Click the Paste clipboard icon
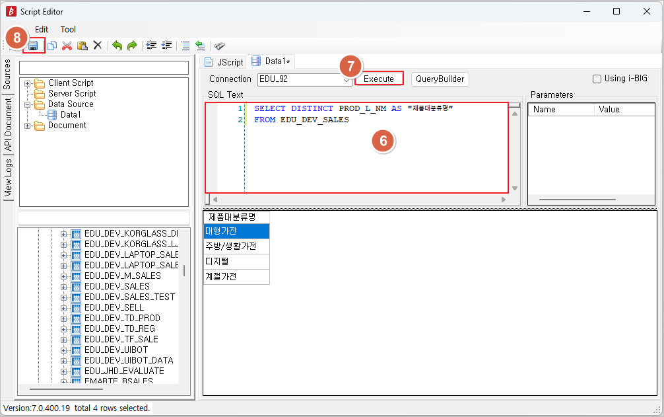Image resolution: width=664 pixels, height=417 pixels. click(x=82, y=46)
